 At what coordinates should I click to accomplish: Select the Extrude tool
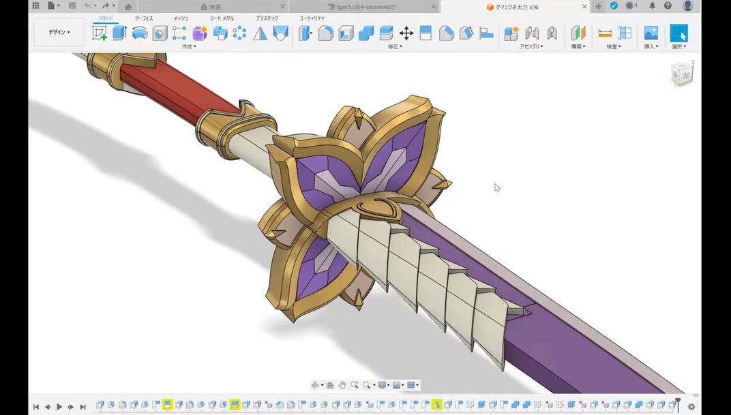tap(120, 33)
